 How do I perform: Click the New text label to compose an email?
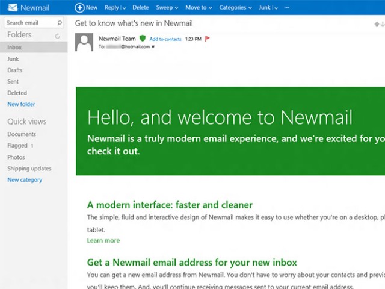(91, 8)
